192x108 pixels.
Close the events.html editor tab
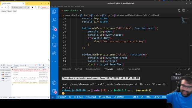point(80,10)
